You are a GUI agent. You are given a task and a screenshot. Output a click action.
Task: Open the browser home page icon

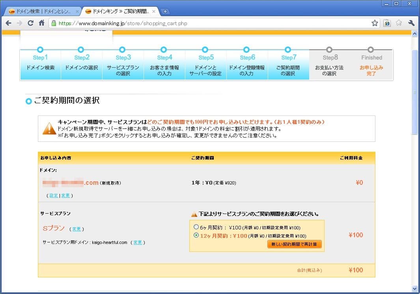41,23
